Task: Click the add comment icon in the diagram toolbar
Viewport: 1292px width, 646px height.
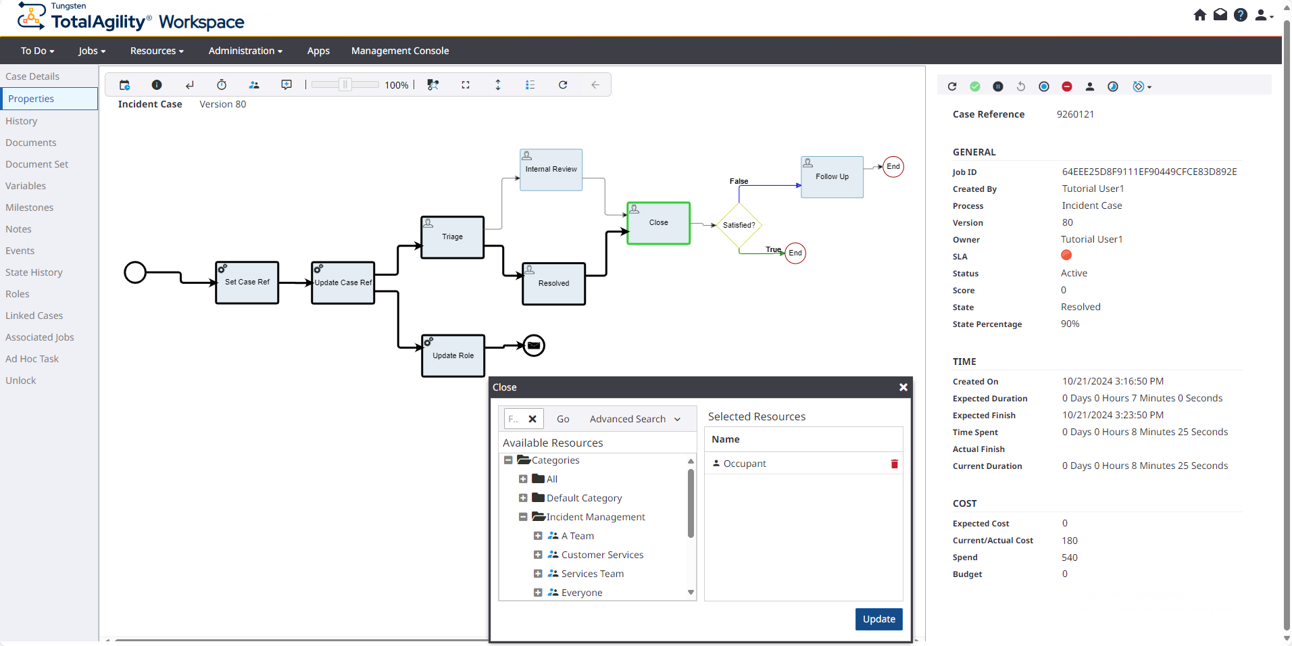Action: tap(287, 85)
